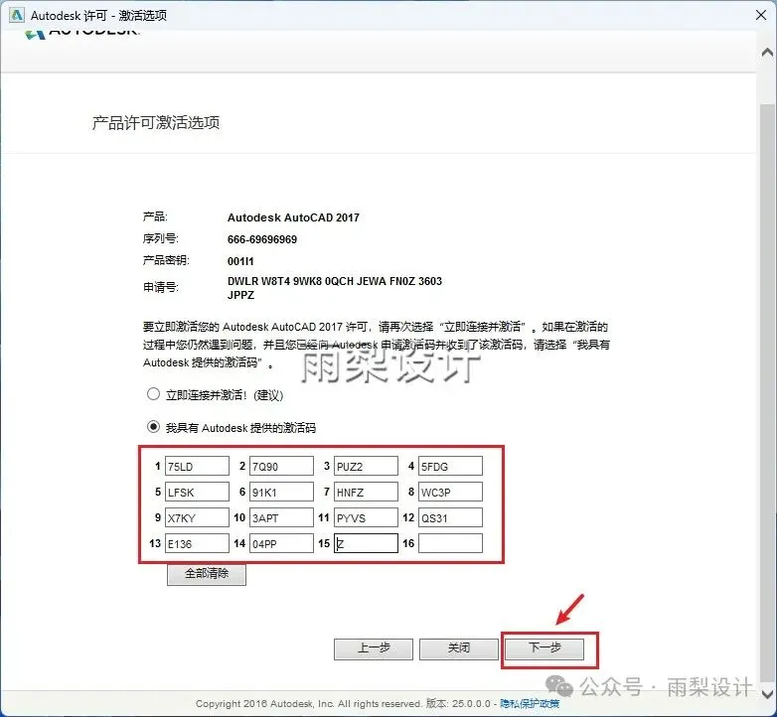Click the empty activation code field 16
777x717 pixels.
click(450, 543)
